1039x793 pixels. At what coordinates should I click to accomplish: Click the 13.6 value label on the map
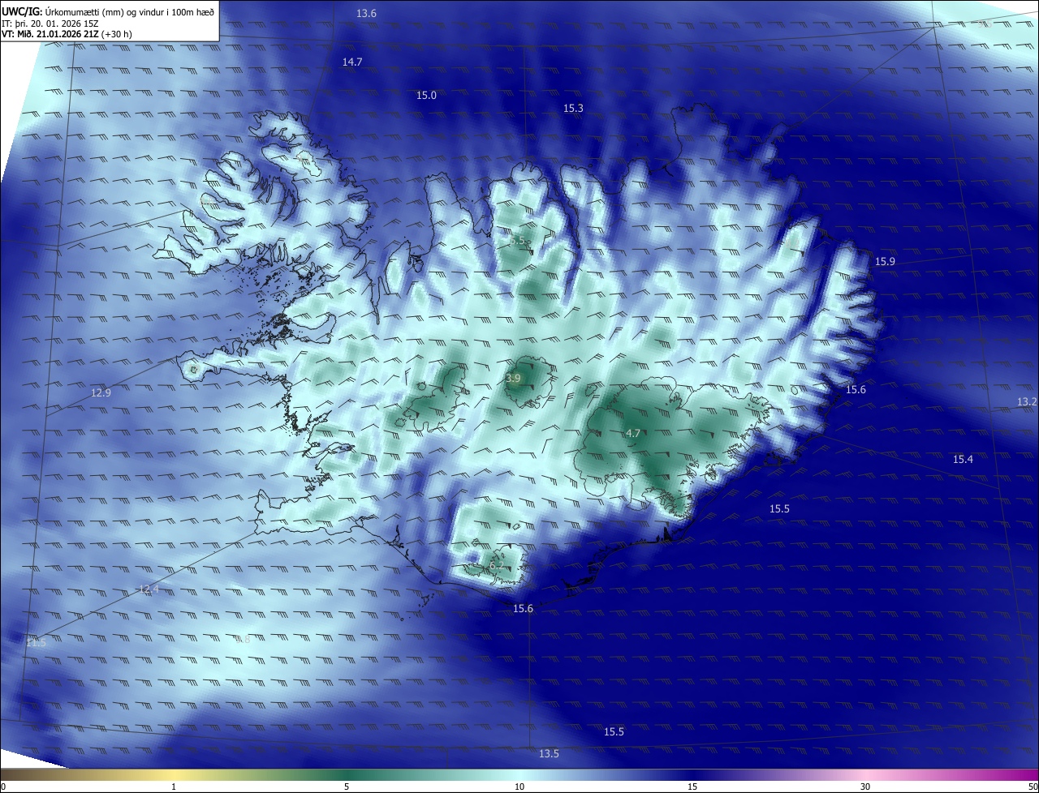coord(367,14)
